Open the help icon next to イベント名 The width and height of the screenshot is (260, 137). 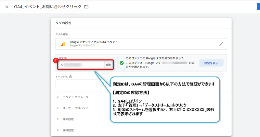[x=71, y=77]
